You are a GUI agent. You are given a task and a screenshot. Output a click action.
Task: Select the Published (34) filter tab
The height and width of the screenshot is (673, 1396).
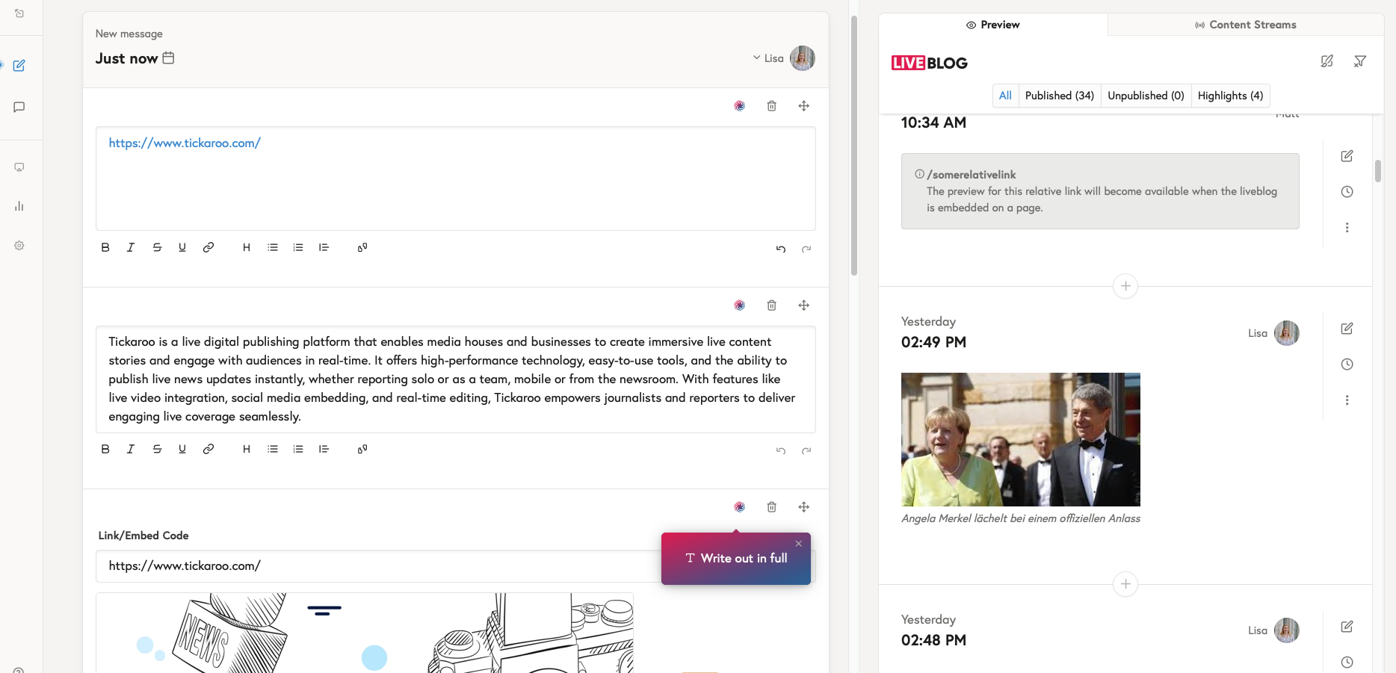coord(1060,96)
